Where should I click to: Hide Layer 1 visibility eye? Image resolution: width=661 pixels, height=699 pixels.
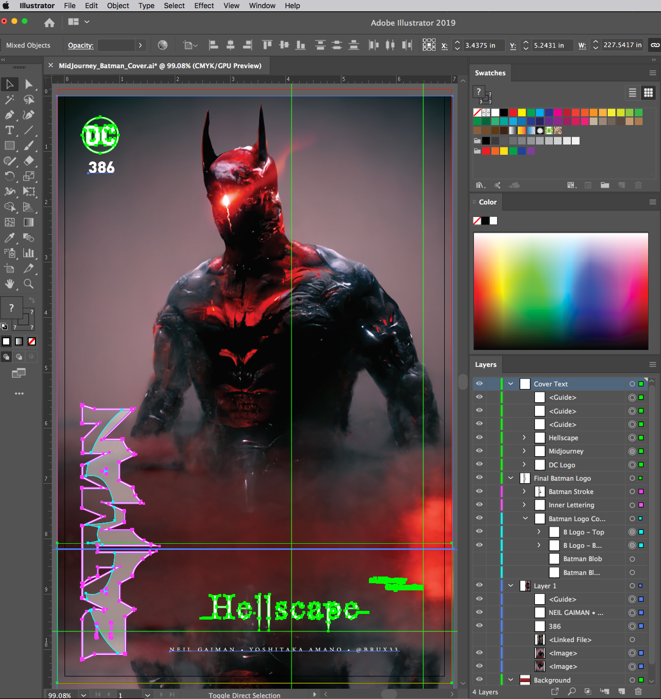pos(479,586)
